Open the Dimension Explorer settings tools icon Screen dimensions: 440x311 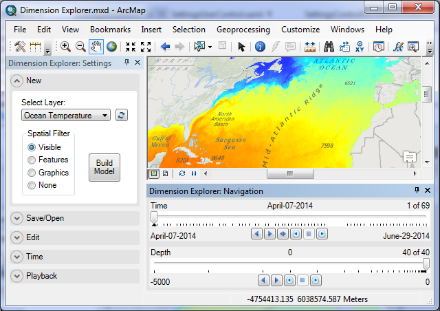[20, 46]
